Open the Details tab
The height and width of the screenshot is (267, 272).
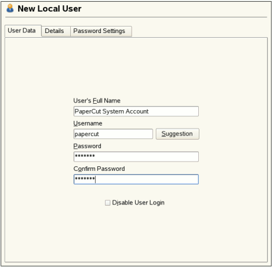(56, 31)
